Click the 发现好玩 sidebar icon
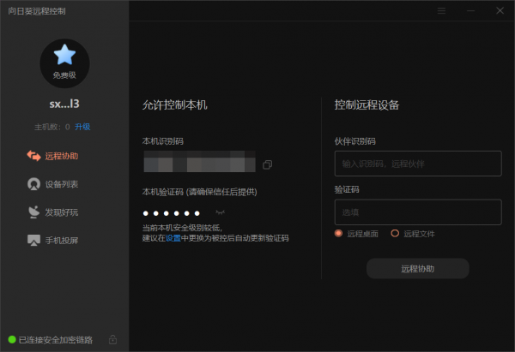This screenshot has width=515, height=352. pos(33,212)
